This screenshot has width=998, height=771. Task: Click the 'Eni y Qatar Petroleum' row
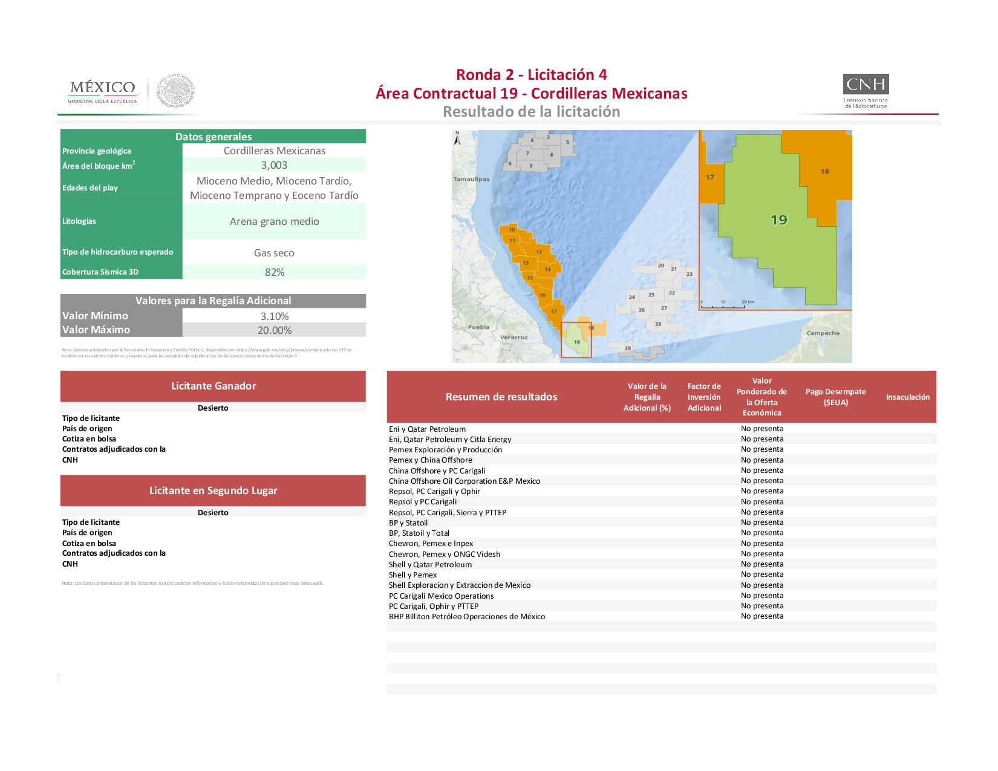[x=662, y=429]
